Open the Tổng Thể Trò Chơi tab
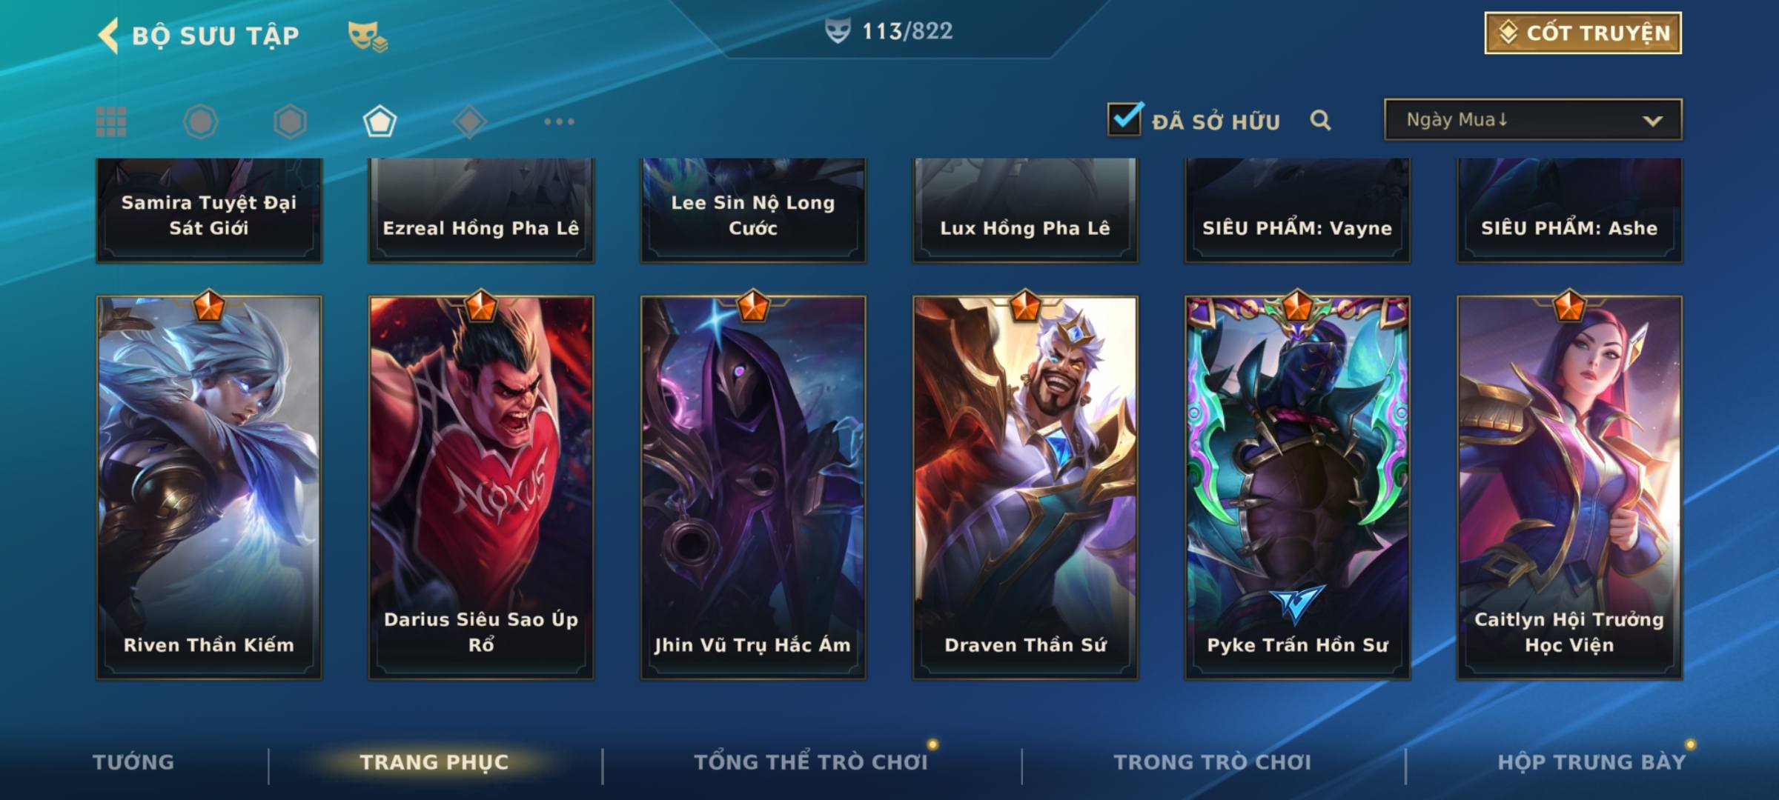This screenshot has width=1779, height=800. [x=811, y=762]
